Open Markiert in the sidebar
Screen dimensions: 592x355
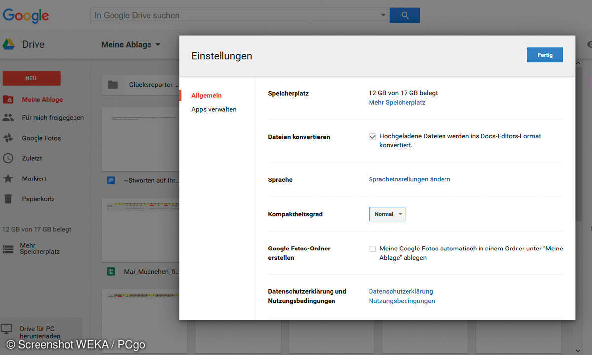coord(34,178)
